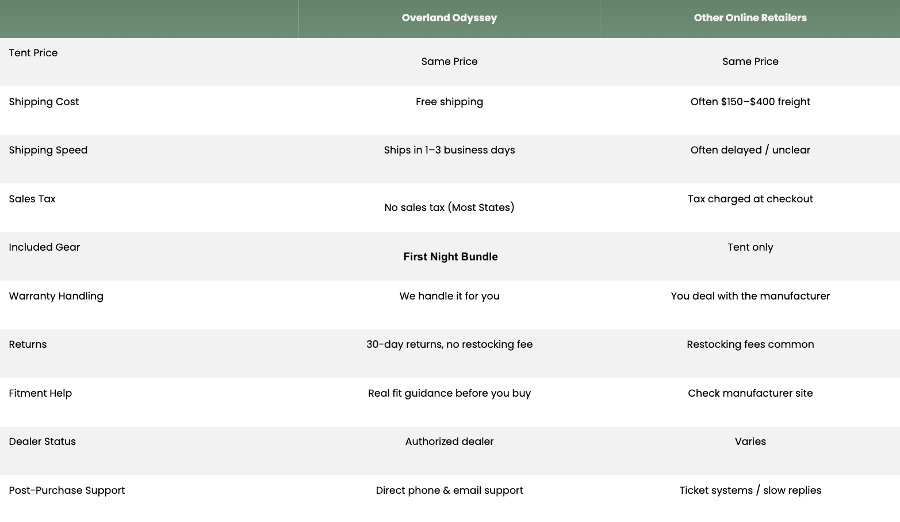Select the Shipping Cost row label
Image resolution: width=900 pixels, height=522 pixels.
pyautogui.click(x=44, y=102)
